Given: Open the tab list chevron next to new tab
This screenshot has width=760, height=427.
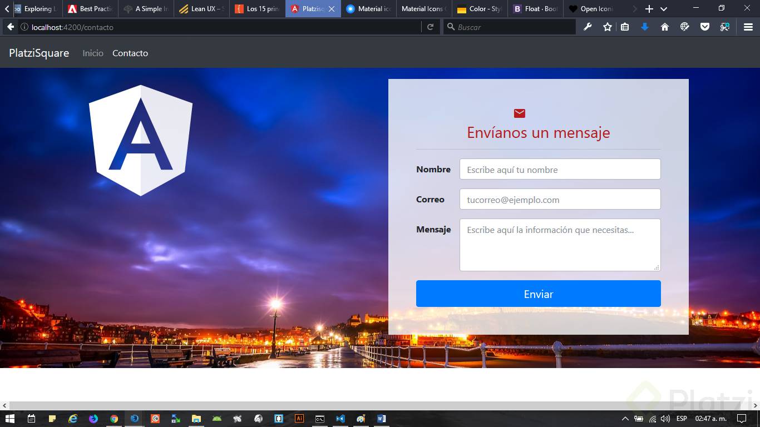Looking at the screenshot, I should click(664, 9).
